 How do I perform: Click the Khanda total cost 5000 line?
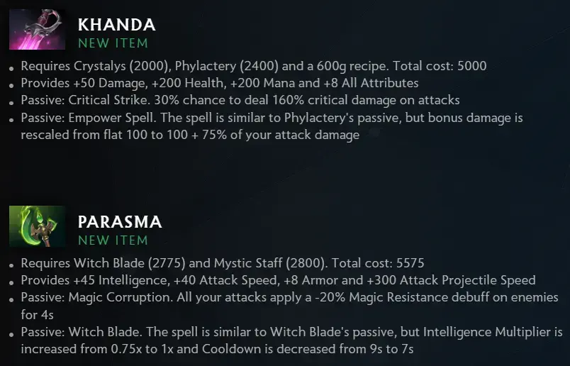(253, 66)
